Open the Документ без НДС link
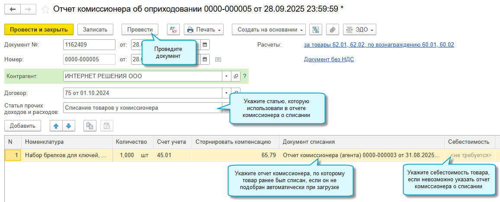Viewport: 500px width, 202px height. [329, 60]
